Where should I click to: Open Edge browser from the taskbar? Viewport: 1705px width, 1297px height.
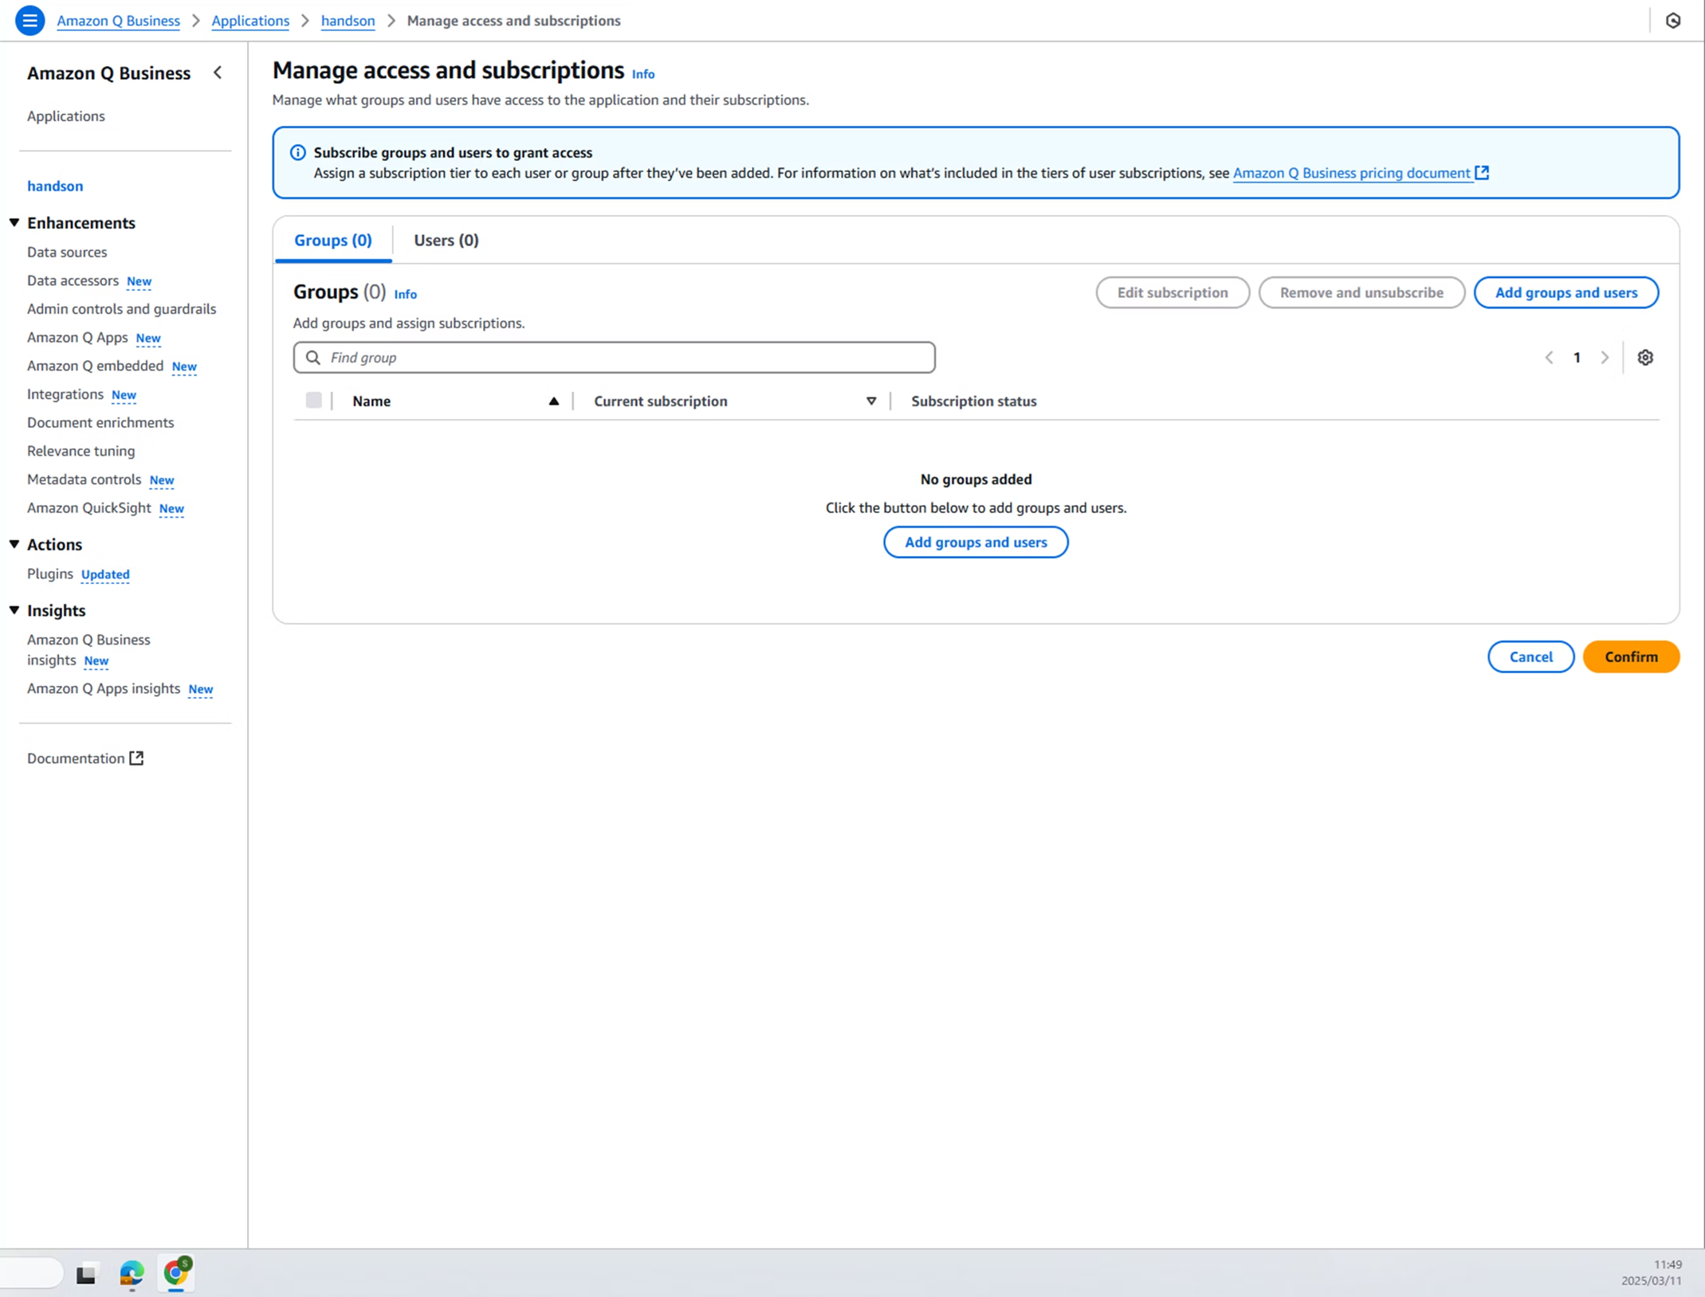tap(132, 1273)
